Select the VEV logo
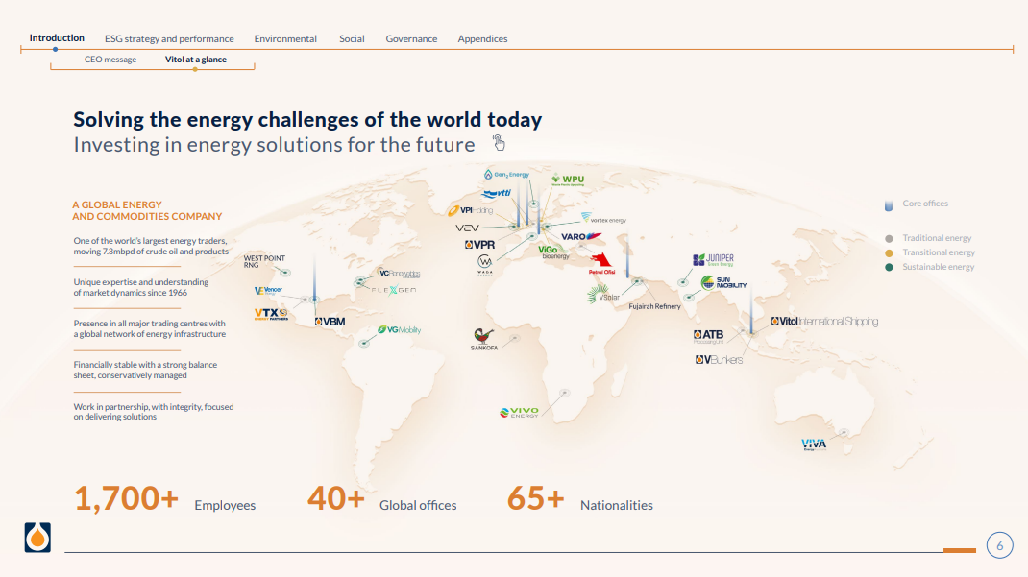The height and width of the screenshot is (577, 1028). pos(468,228)
